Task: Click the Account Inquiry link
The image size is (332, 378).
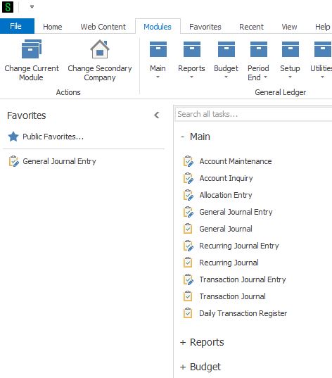Action: (226, 178)
